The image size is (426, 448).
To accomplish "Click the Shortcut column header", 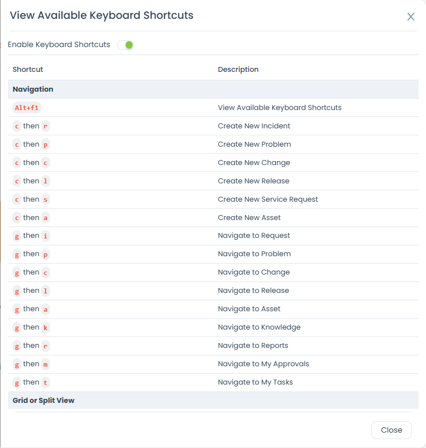I will [27, 69].
